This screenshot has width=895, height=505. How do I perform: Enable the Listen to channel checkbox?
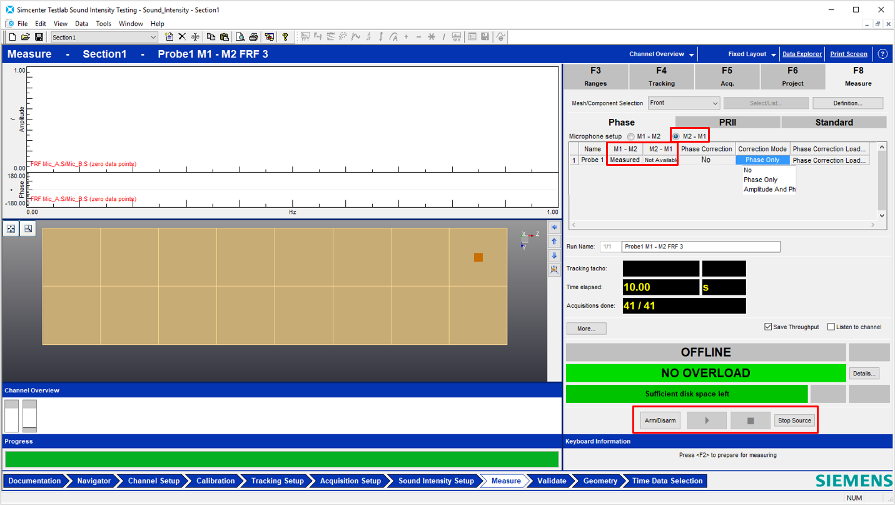pos(831,327)
